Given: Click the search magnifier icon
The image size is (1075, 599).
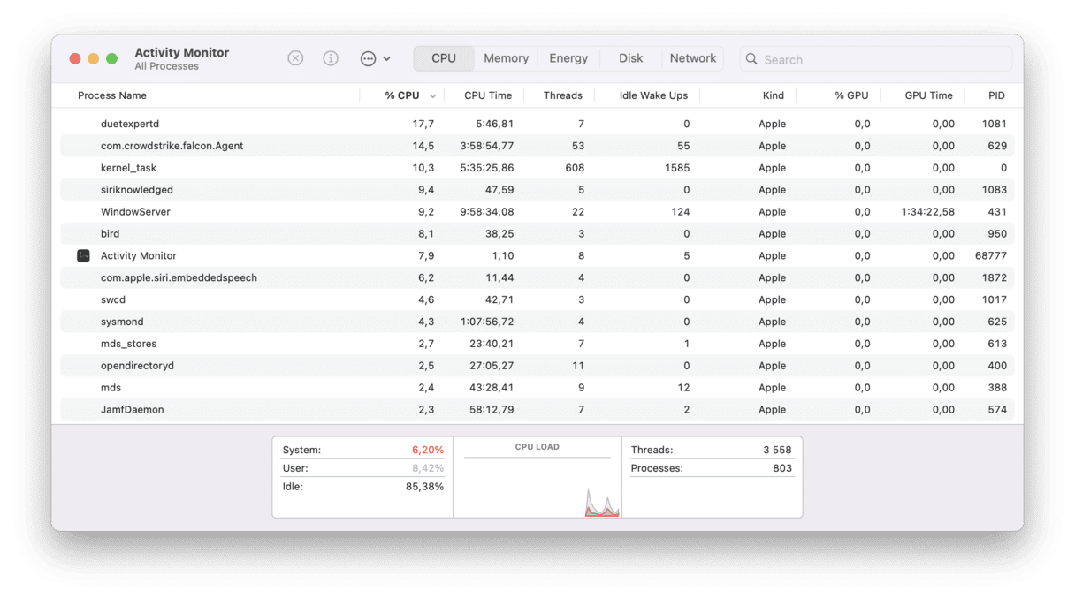Looking at the screenshot, I should [751, 59].
